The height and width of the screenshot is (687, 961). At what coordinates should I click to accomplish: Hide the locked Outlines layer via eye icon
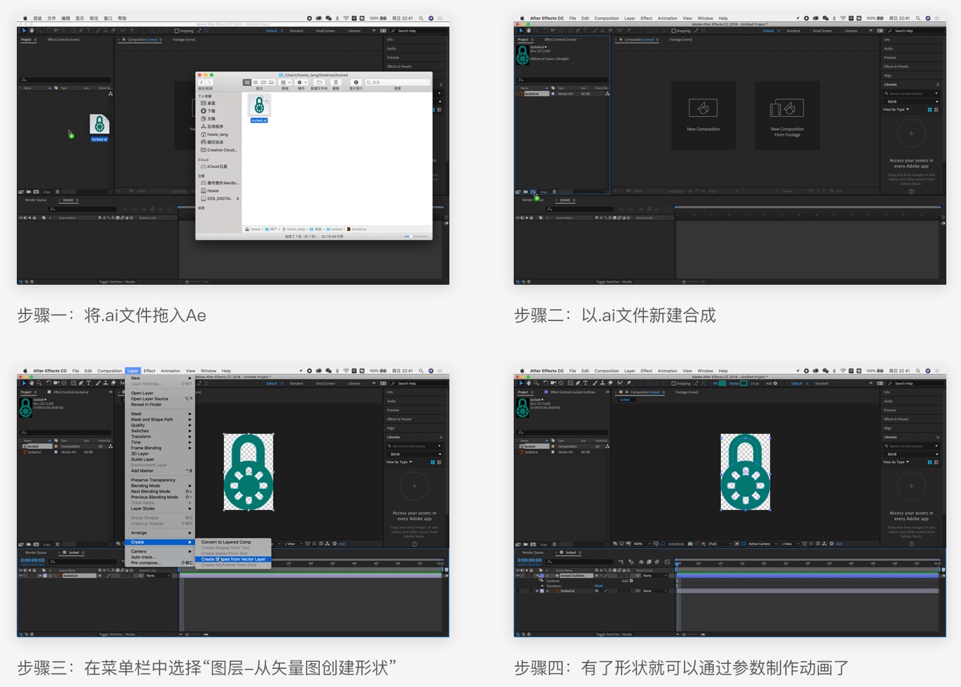(x=518, y=576)
